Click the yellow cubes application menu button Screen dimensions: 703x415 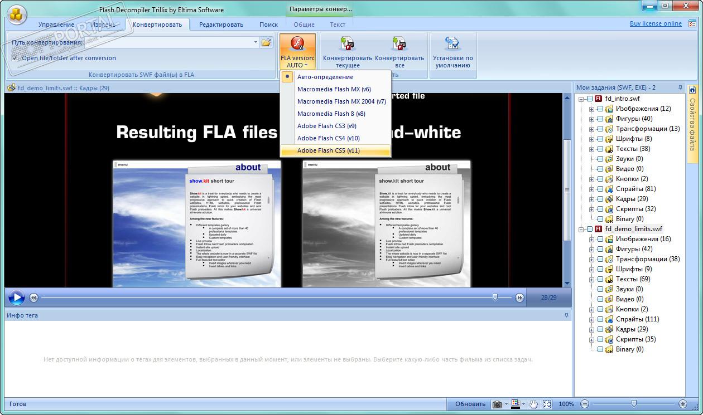coord(18,15)
